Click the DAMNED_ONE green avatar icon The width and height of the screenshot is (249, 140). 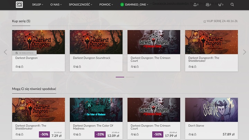click(x=122, y=4)
